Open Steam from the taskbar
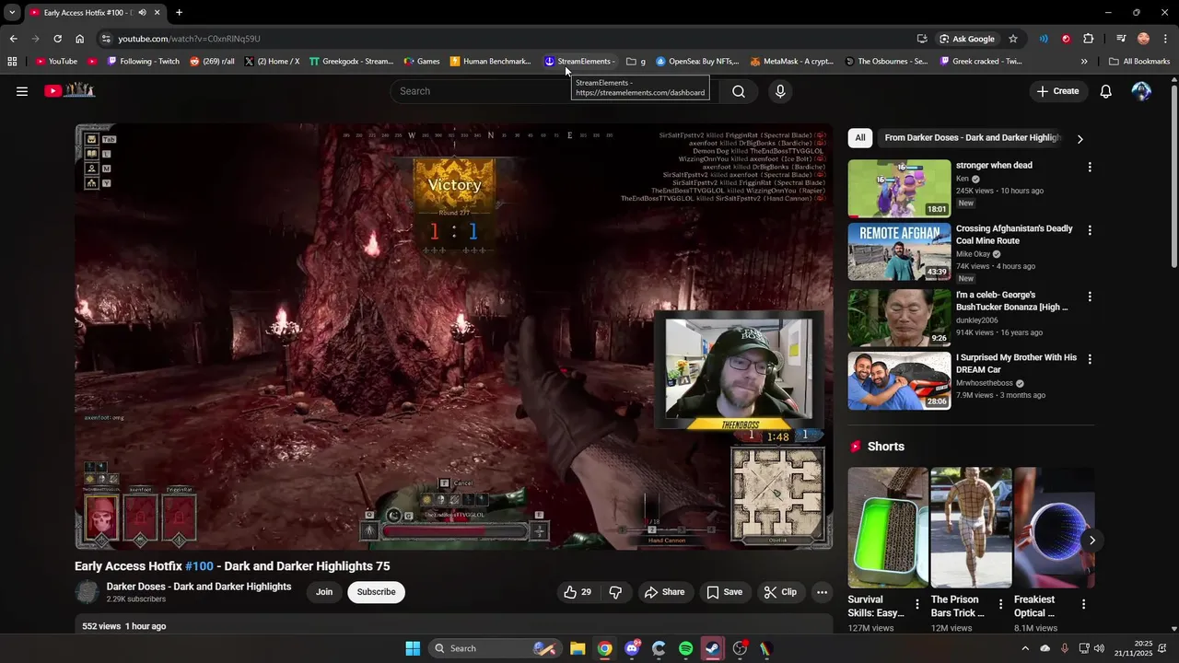The image size is (1179, 663). pos(712,648)
